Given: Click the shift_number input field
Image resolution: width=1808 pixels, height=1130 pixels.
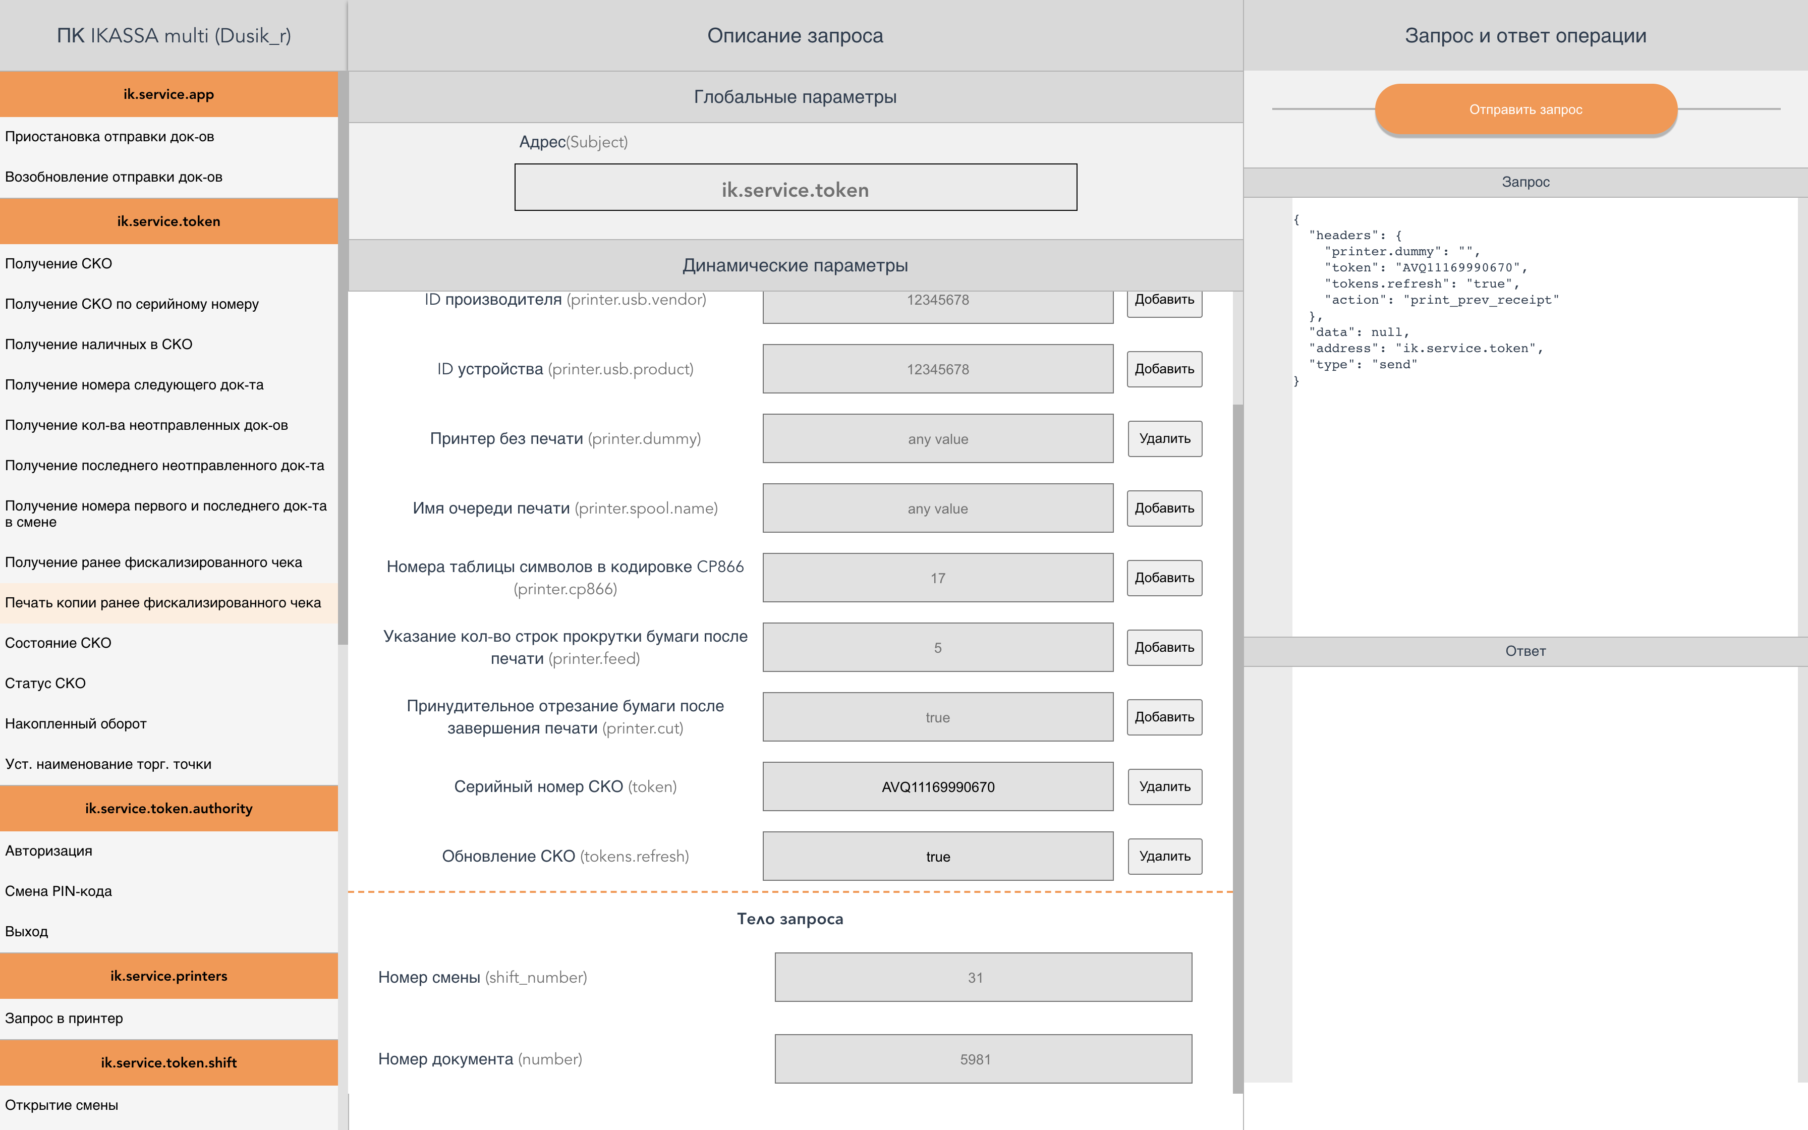Looking at the screenshot, I should [983, 977].
